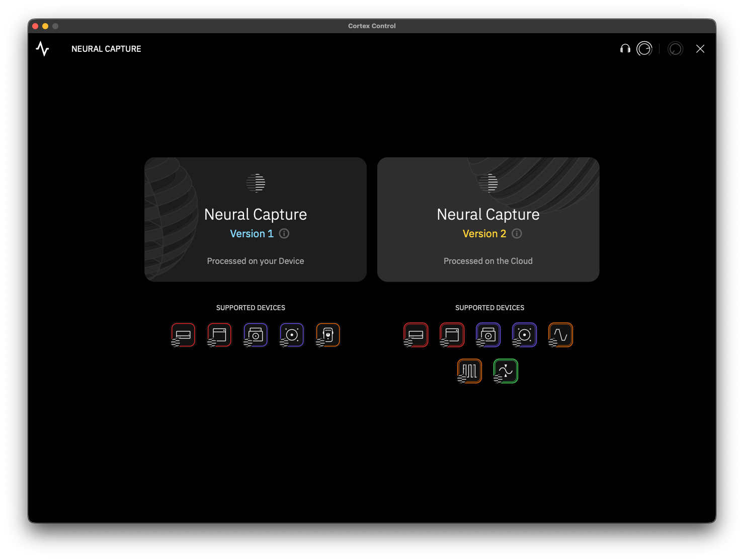The image size is (744, 560).
Task: Click the inactive input gain knob
Action: (x=676, y=48)
